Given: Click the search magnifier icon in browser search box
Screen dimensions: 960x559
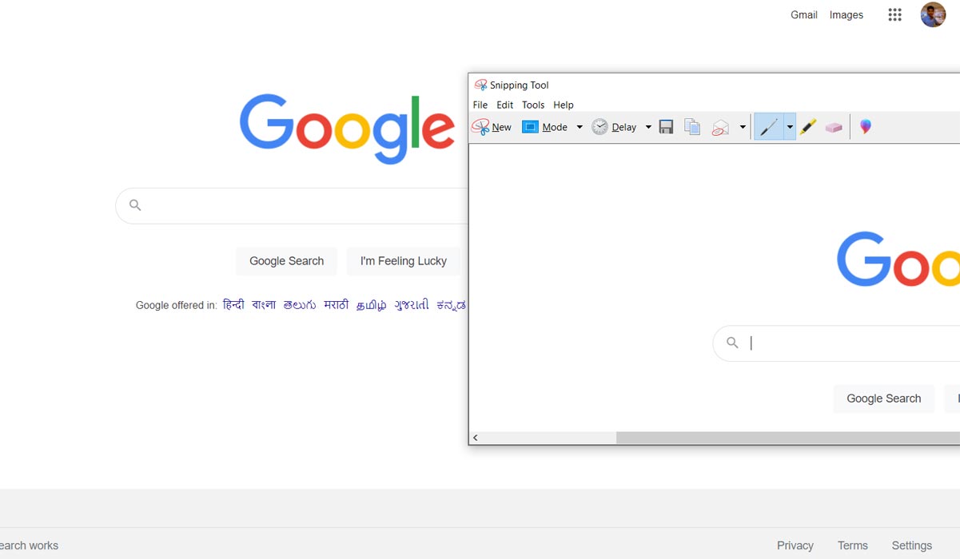Looking at the screenshot, I should (135, 205).
